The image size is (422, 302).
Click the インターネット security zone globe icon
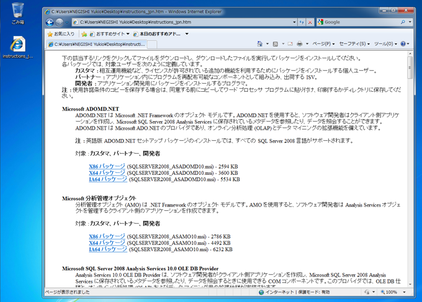coord(261,292)
